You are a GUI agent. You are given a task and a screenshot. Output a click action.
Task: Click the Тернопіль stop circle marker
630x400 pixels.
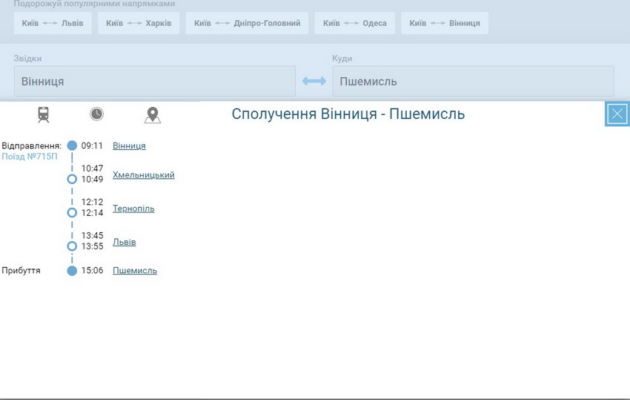click(72, 212)
